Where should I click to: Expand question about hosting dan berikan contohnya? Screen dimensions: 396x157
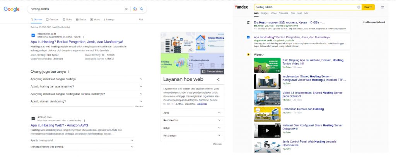pos(86,94)
